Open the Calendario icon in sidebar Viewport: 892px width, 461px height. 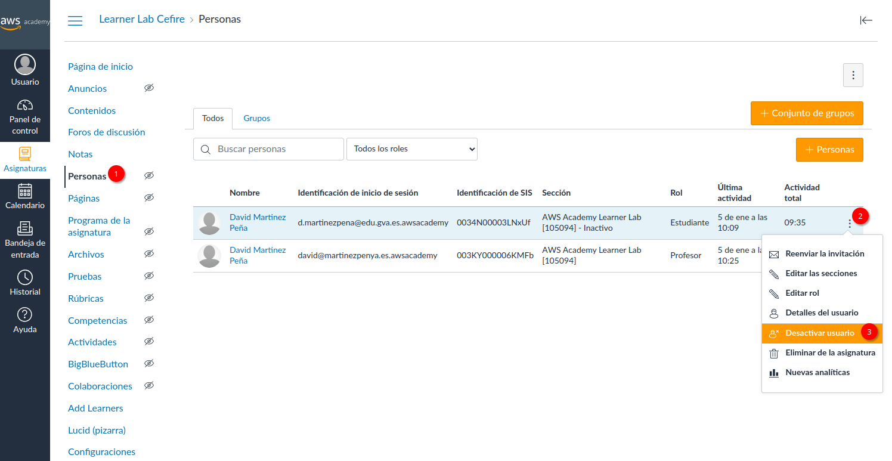click(24, 191)
